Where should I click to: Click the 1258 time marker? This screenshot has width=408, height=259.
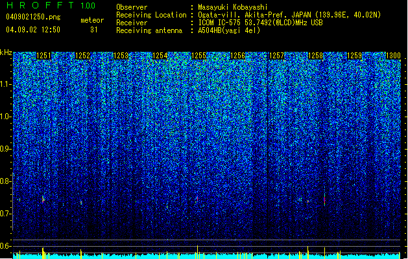point(315,56)
